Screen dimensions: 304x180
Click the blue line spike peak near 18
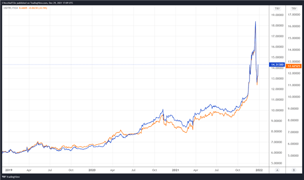(255, 22)
